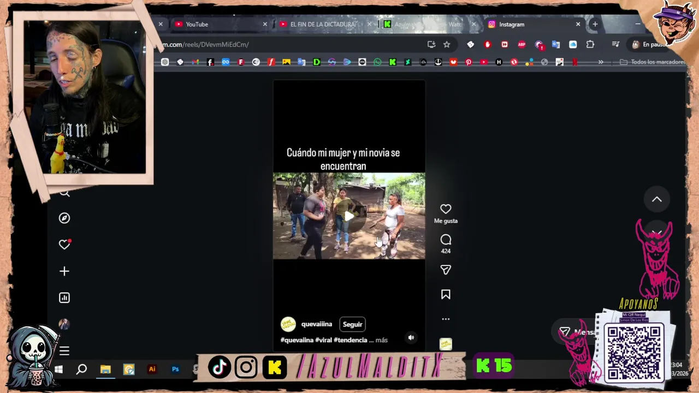Open the 'En pausa' profile button
This screenshot has width=699, height=393.
pyautogui.click(x=650, y=44)
